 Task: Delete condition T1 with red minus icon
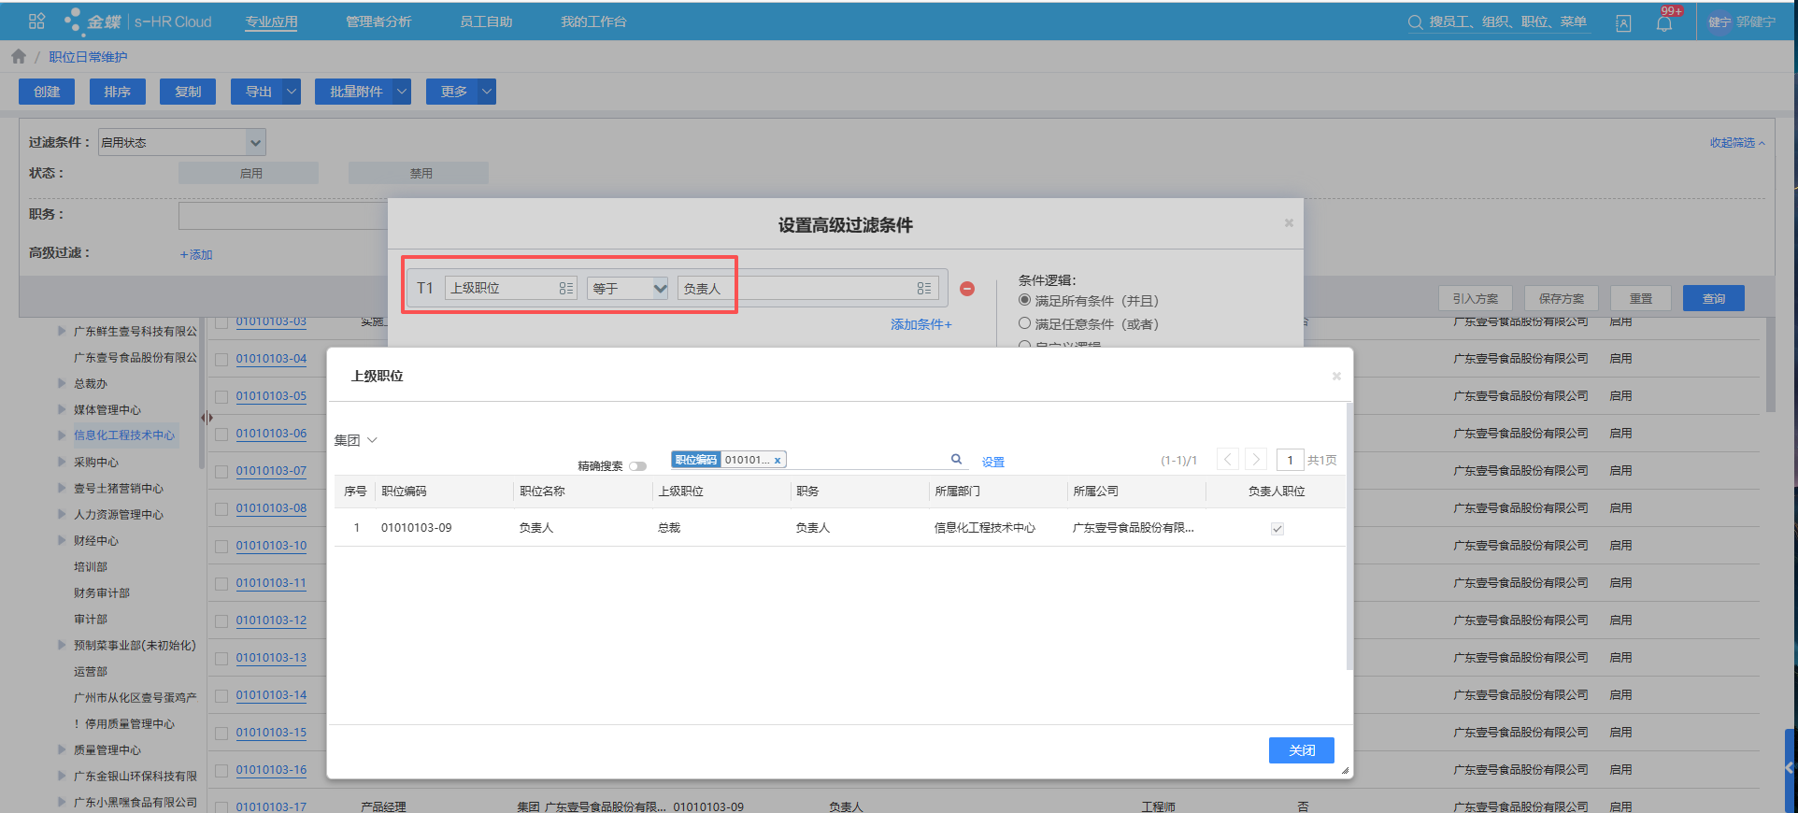click(x=967, y=289)
